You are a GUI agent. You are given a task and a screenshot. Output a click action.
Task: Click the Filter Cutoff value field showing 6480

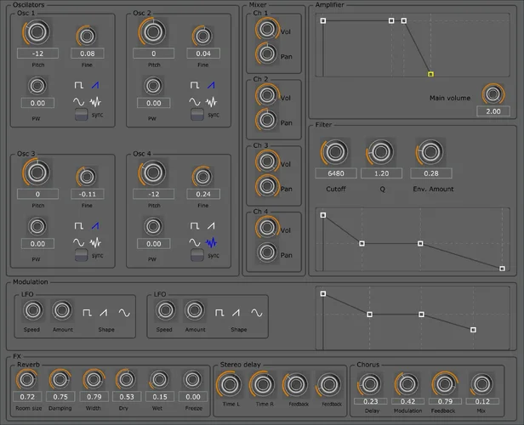coord(335,173)
